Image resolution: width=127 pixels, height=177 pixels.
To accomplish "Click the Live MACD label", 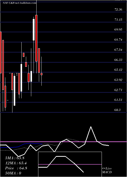I will [x=107, y=170].
